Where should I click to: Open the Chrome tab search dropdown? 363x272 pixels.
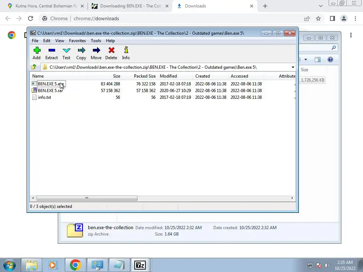coord(320,6)
